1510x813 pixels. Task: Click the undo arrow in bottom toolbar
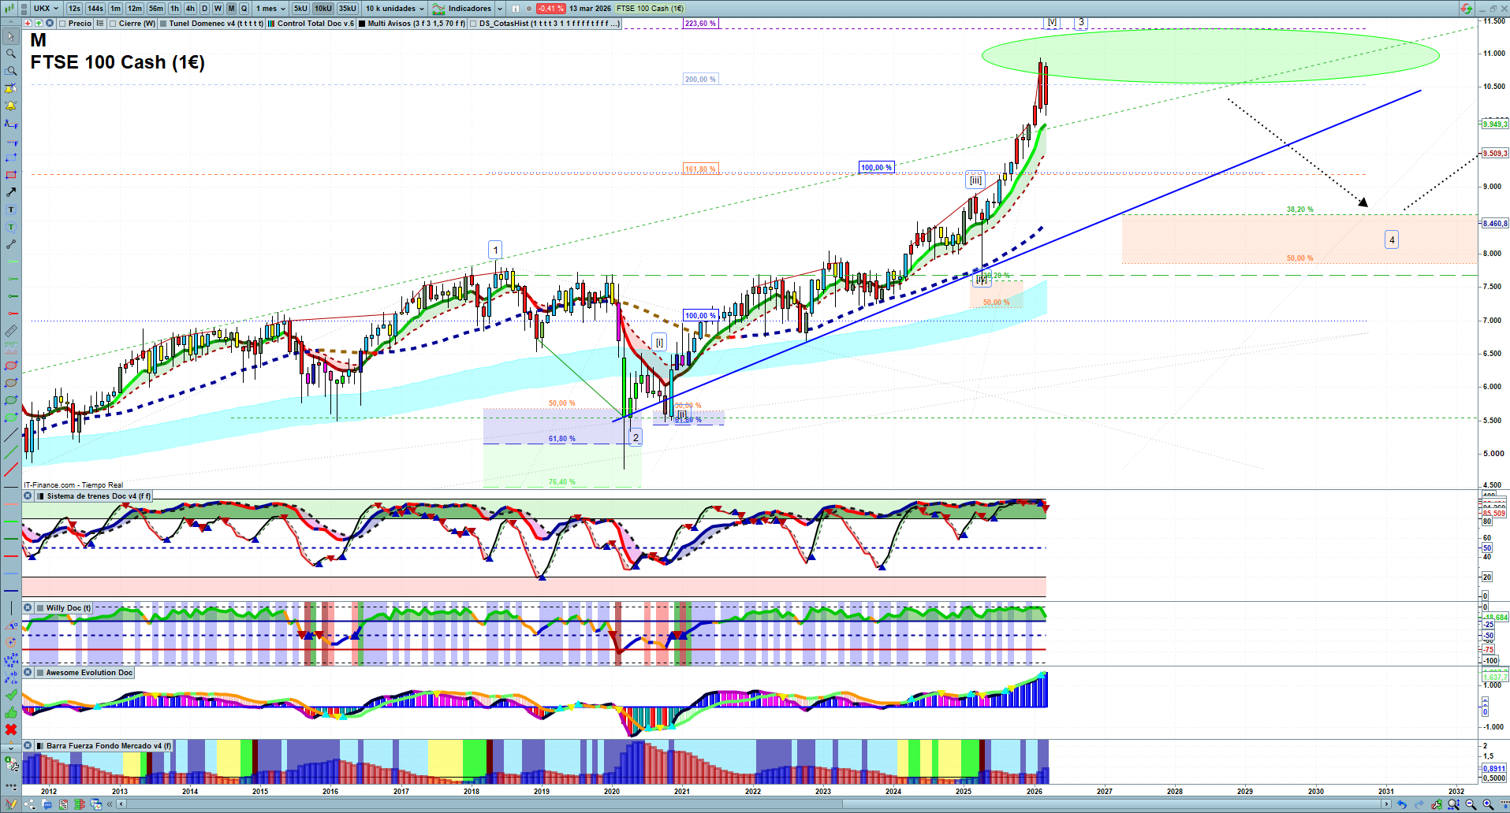click(1401, 804)
